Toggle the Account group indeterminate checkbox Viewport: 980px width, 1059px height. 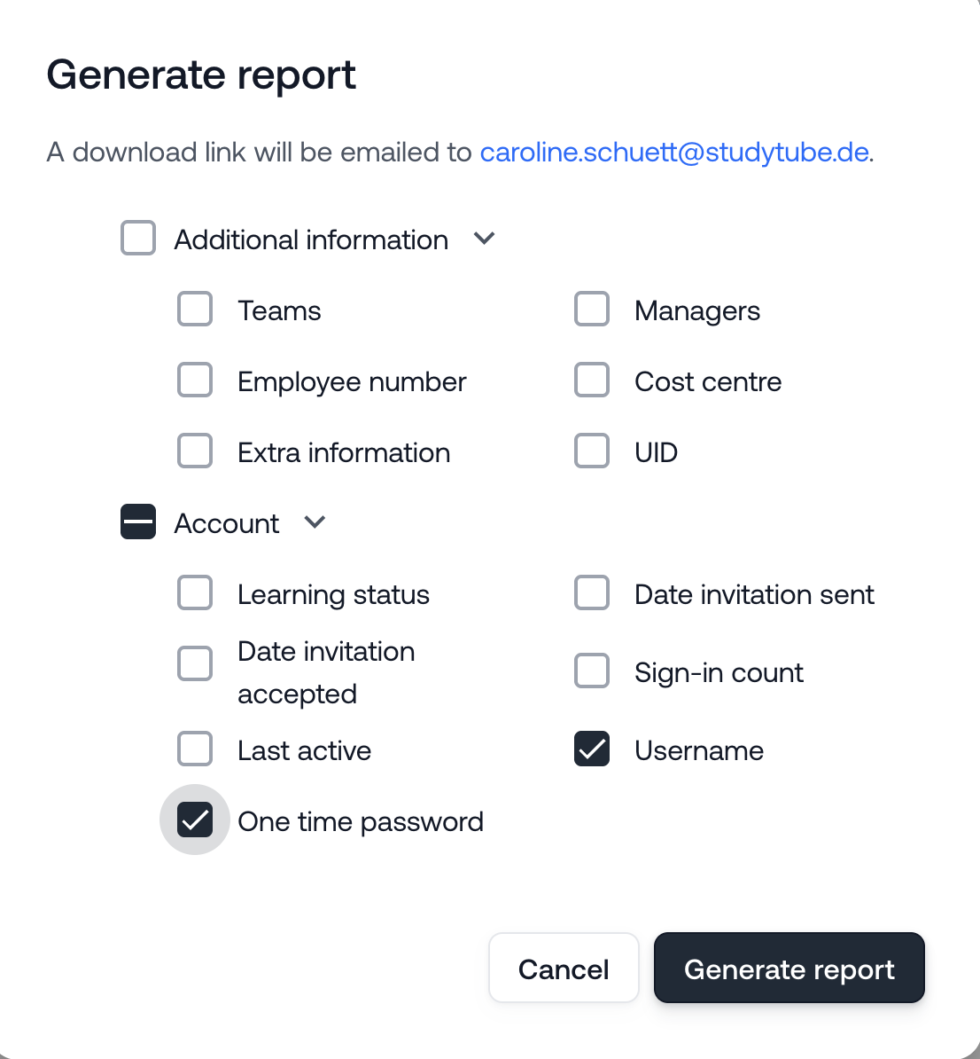click(x=138, y=522)
